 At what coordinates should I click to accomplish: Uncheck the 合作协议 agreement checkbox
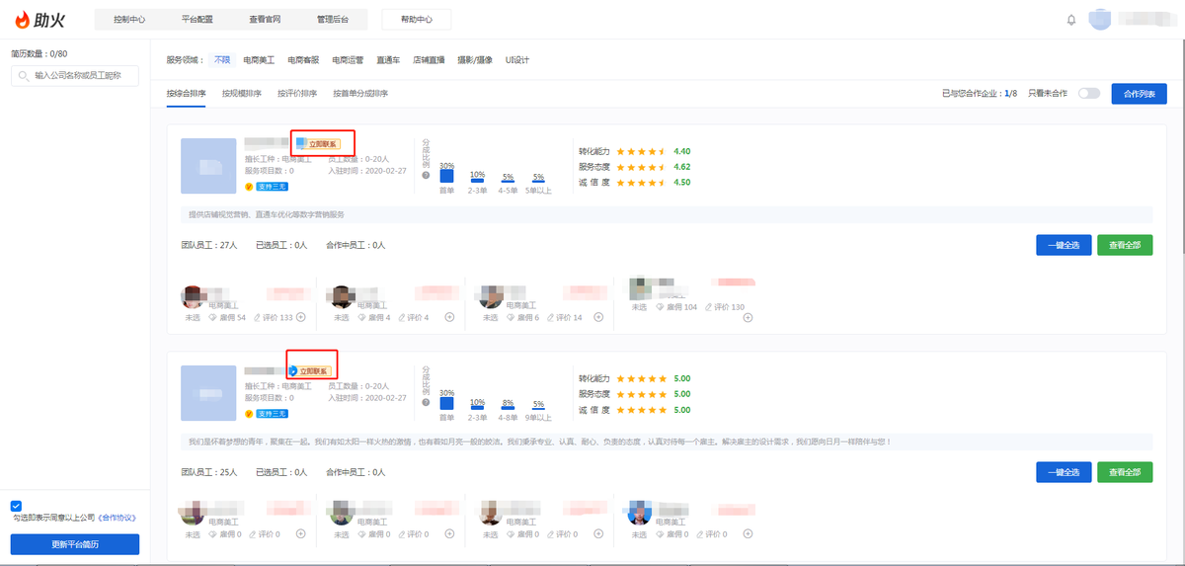(x=16, y=506)
